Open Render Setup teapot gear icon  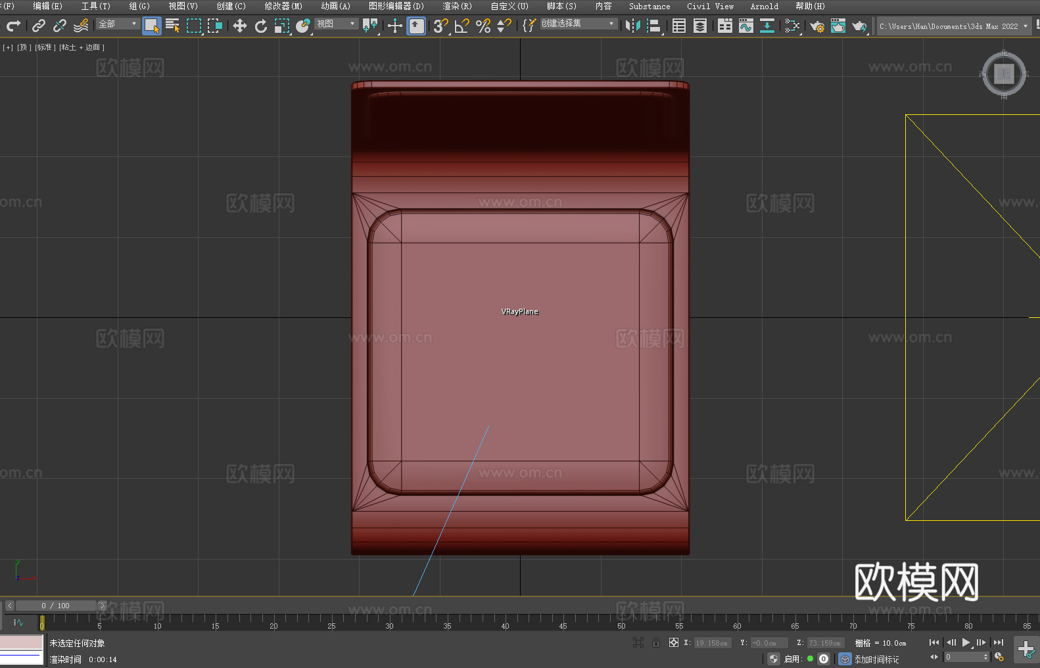pyautogui.click(x=817, y=26)
